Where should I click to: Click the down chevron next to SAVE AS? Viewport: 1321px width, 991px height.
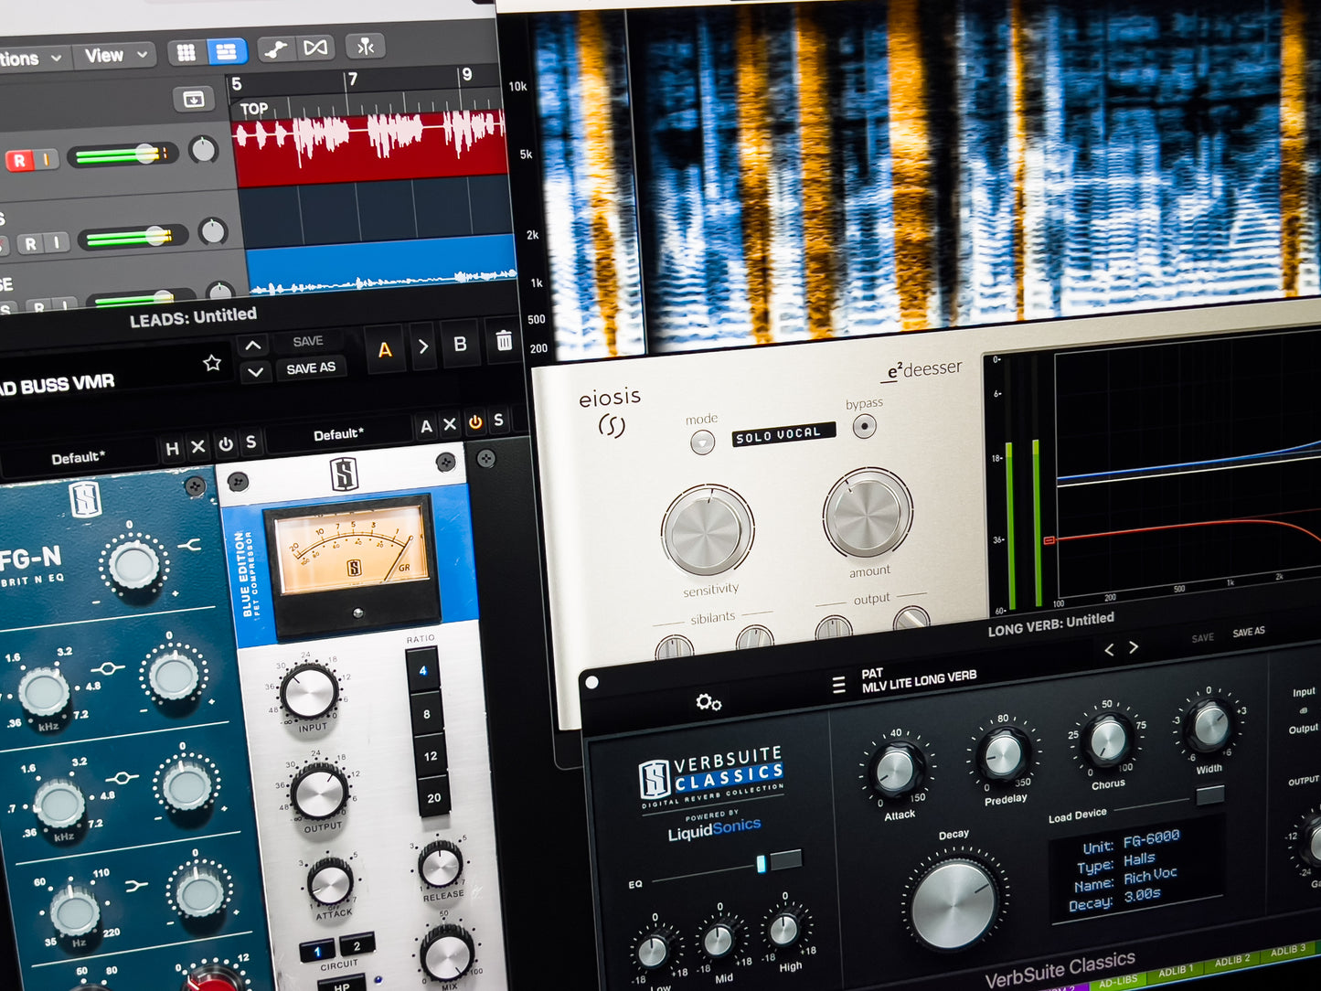pos(255,372)
